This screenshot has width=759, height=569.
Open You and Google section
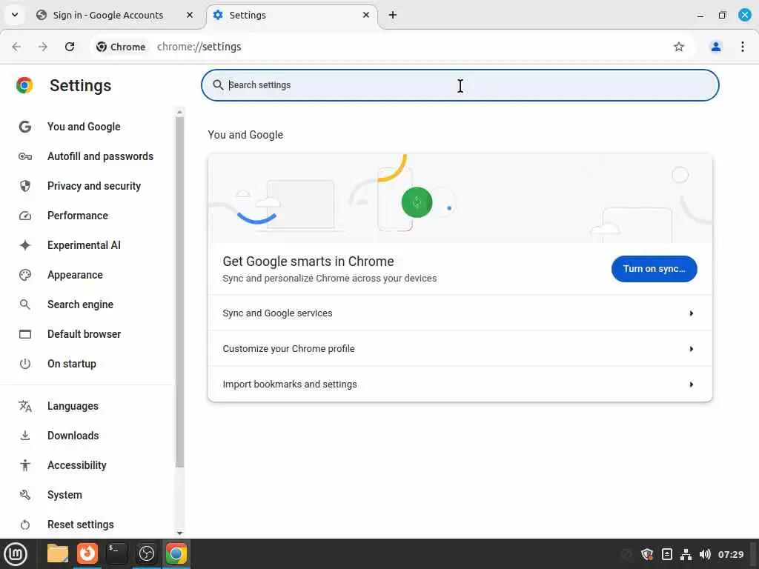tap(84, 127)
